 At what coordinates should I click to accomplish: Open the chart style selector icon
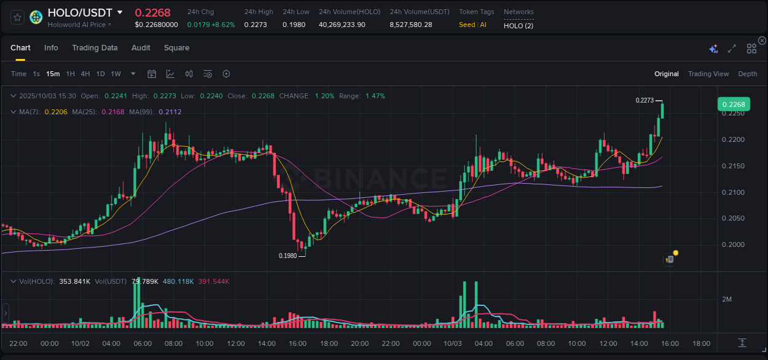tap(170, 74)
